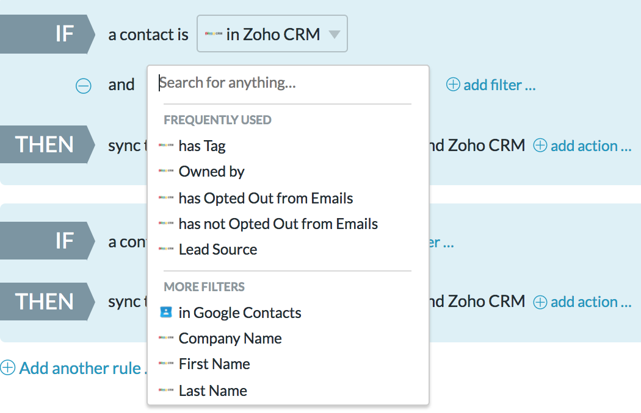
Task: Select 'has Tag' filter
Action: (202, 146)
